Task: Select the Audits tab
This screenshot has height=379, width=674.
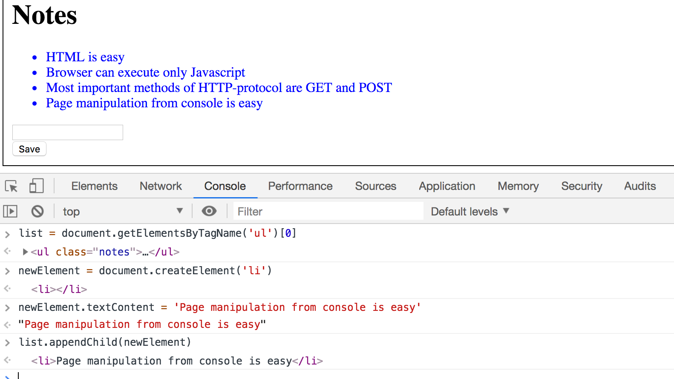Action: click(640, 186)
